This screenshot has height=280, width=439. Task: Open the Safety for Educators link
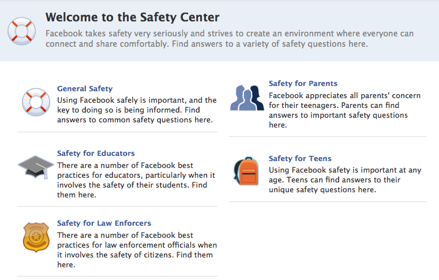(x=96, y=154)
